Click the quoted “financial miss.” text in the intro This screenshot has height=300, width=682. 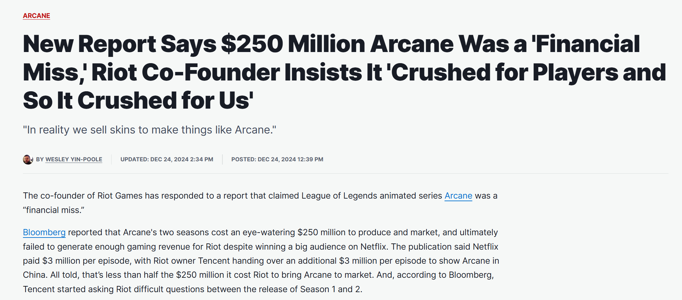[x=53, y=210]
